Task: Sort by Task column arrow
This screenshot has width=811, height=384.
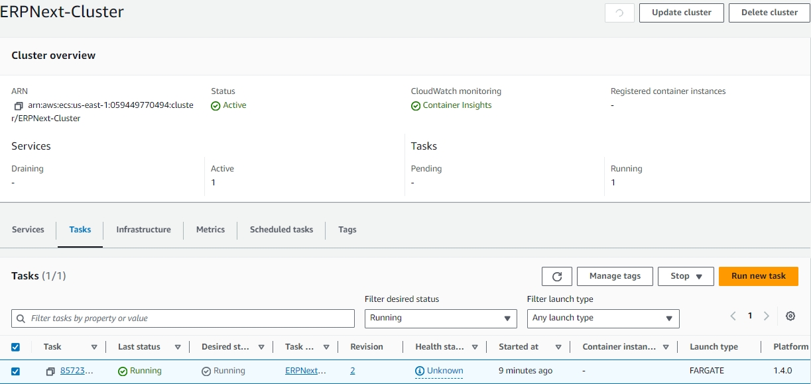Action: pyautogui.click(x=94, y=347)
